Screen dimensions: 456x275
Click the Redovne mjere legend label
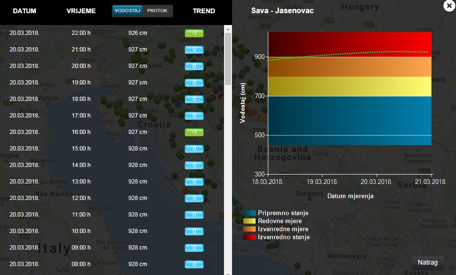coord(280,221)
